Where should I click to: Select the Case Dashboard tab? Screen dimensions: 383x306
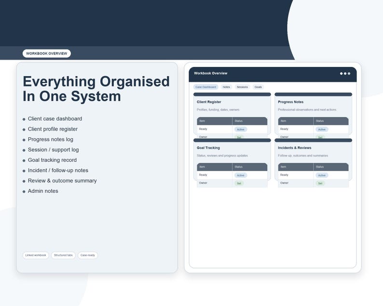coord(205,87)
